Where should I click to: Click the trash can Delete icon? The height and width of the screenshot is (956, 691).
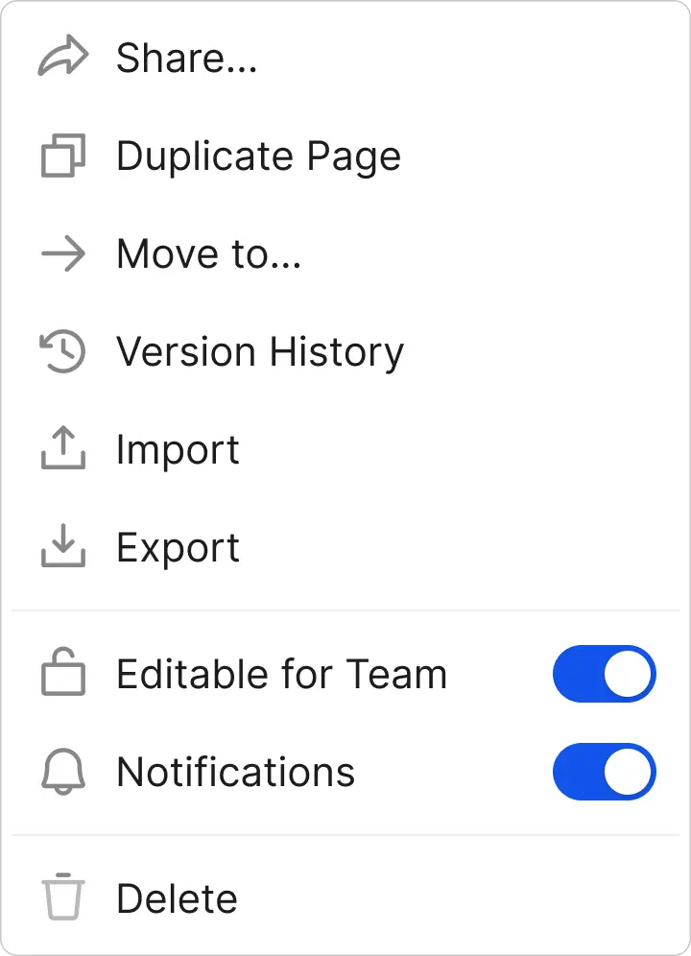click(63, 898)
